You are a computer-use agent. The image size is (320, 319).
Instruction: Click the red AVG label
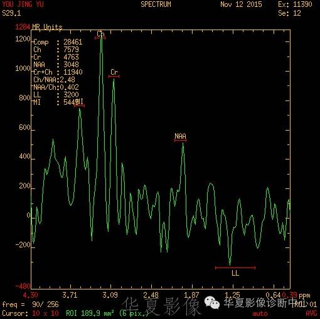pos(311,313)
